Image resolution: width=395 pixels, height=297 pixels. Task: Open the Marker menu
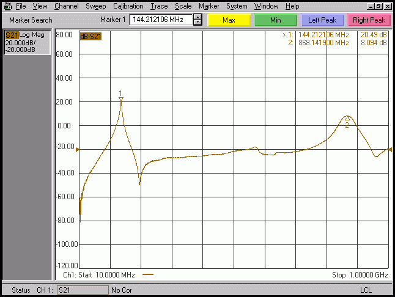(209, 6)
